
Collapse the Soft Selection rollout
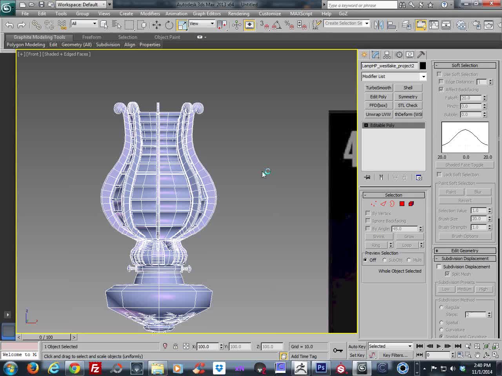point(465,65)
